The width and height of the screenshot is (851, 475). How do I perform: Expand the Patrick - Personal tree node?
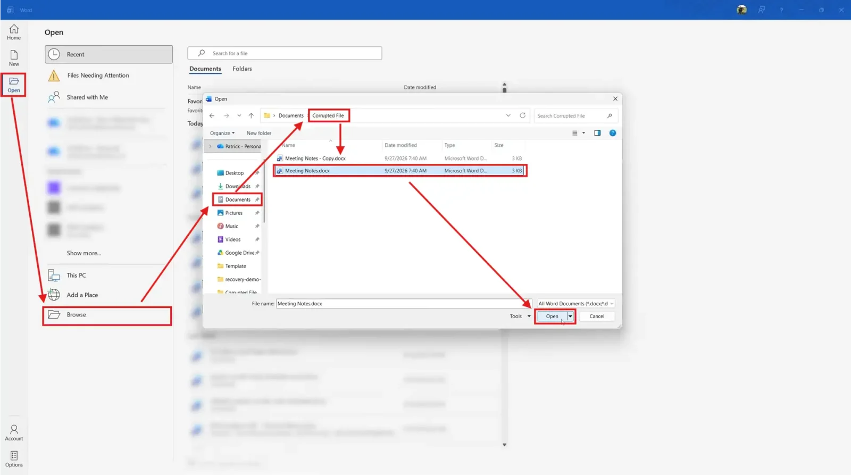coord(210,146)
